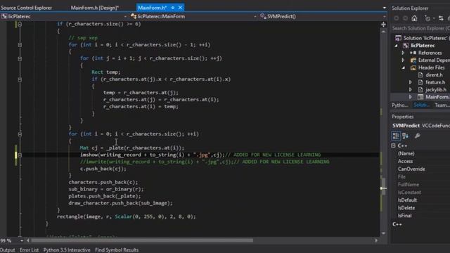Viewport: 450px width, 253px height.
Task: Open the zoom level 99 % dropdown
Action: (22, 240)
